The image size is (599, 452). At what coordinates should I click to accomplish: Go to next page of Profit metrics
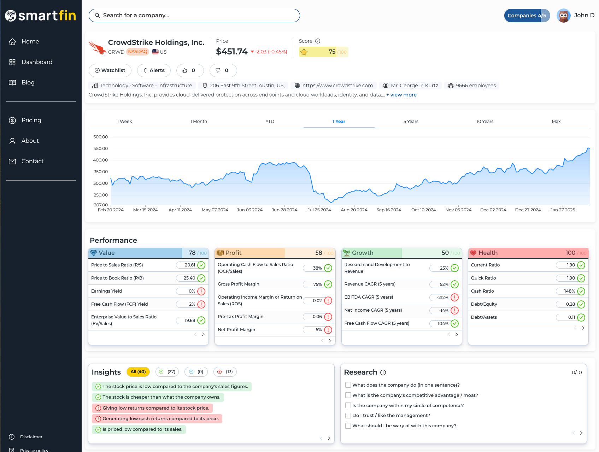(x=330, y=341)
